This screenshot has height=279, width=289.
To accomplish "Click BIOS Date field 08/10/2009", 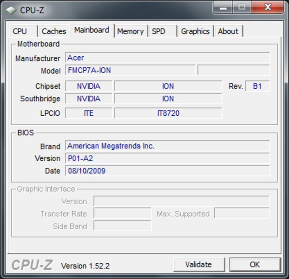I will tap(167, 171).
